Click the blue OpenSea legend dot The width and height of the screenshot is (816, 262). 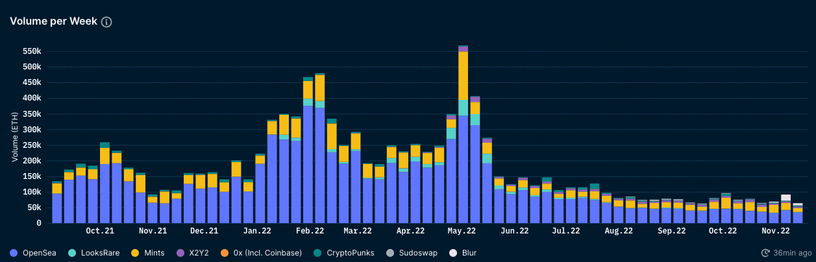(14, 252)
